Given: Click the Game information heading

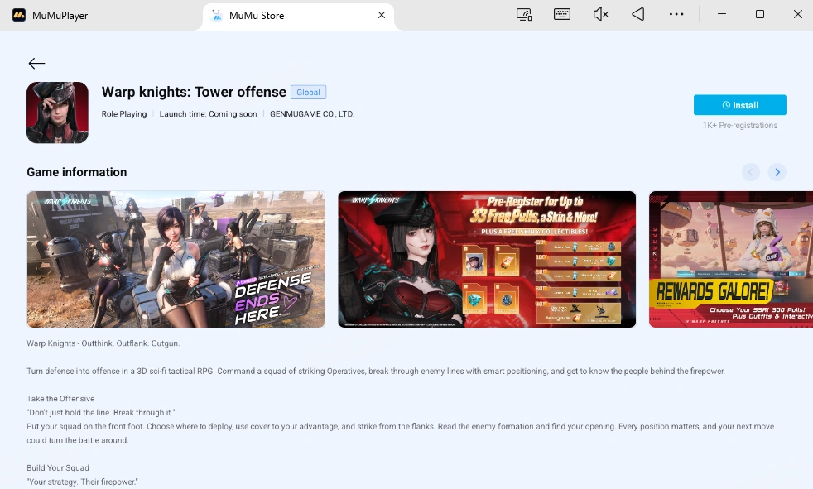Looking at the screenshot, I should click(77, 172).
